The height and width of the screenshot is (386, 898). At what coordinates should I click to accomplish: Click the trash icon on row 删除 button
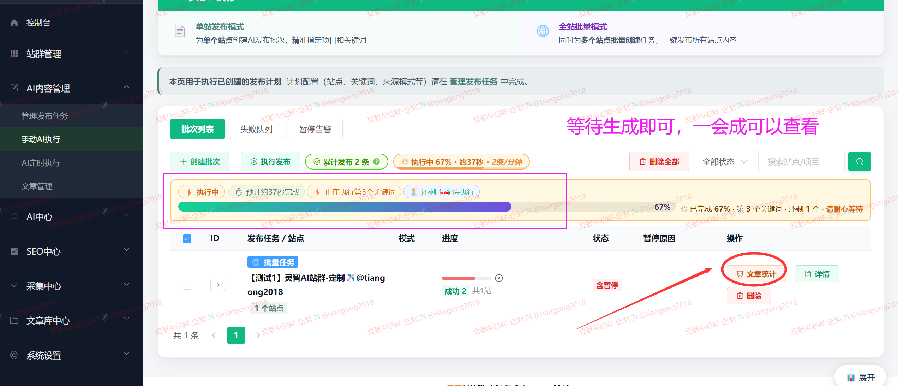coord(740,296)
